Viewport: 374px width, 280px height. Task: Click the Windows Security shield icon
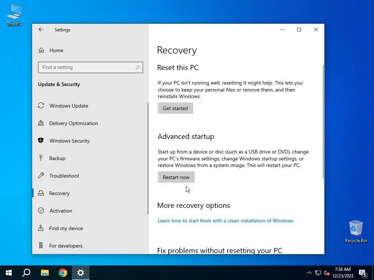coord(41,140)
